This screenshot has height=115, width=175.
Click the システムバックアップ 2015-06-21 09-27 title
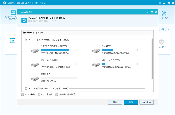[x=47, y=18]
